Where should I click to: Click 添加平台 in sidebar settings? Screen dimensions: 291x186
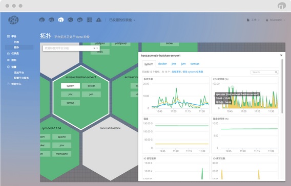(x=19, y=73)
